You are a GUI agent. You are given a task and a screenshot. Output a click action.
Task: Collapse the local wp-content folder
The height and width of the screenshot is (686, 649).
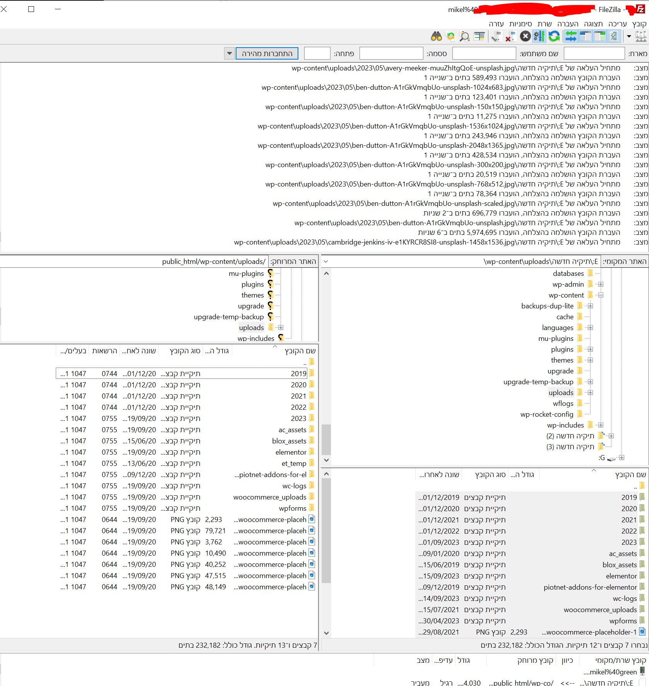pos(601,295)
